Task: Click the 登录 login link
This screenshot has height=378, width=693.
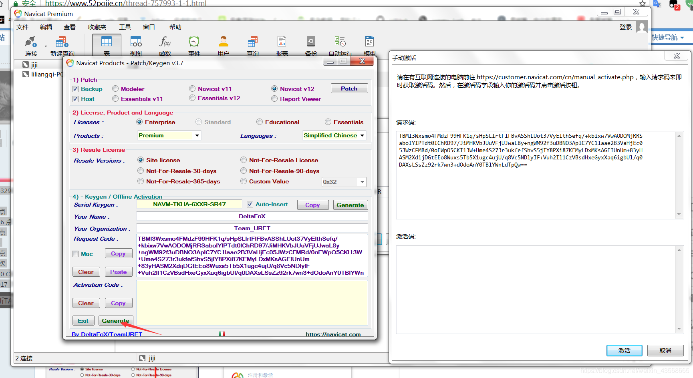Action: (626, 27)
